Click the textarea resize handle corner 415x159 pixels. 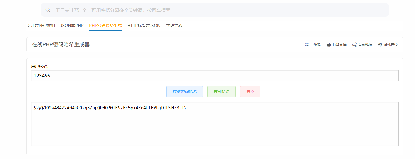pyautogui.click(x=397, y=144)
